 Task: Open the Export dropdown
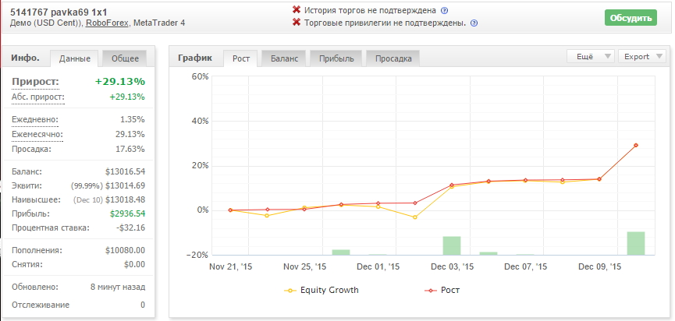coord(642,56)
